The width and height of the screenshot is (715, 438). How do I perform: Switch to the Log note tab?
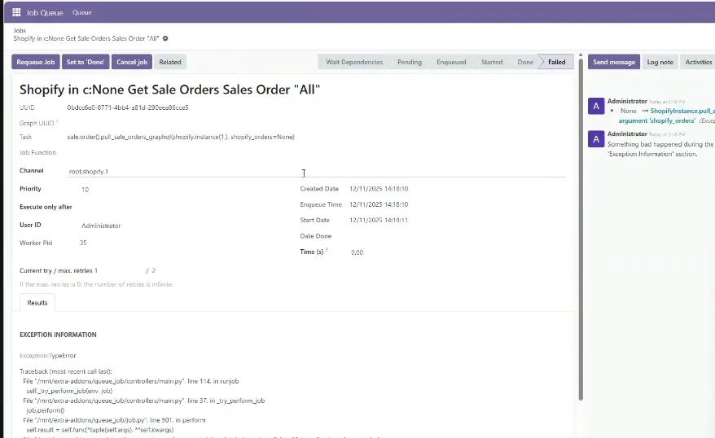pos(660,62)
